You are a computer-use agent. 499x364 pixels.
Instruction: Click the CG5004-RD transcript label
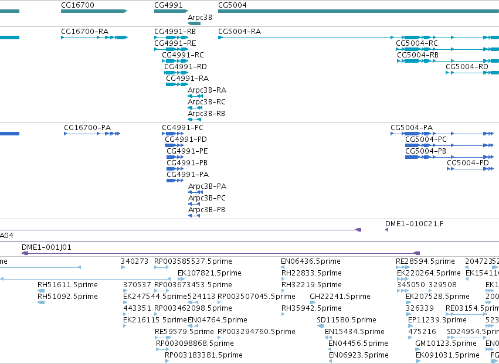467,67
